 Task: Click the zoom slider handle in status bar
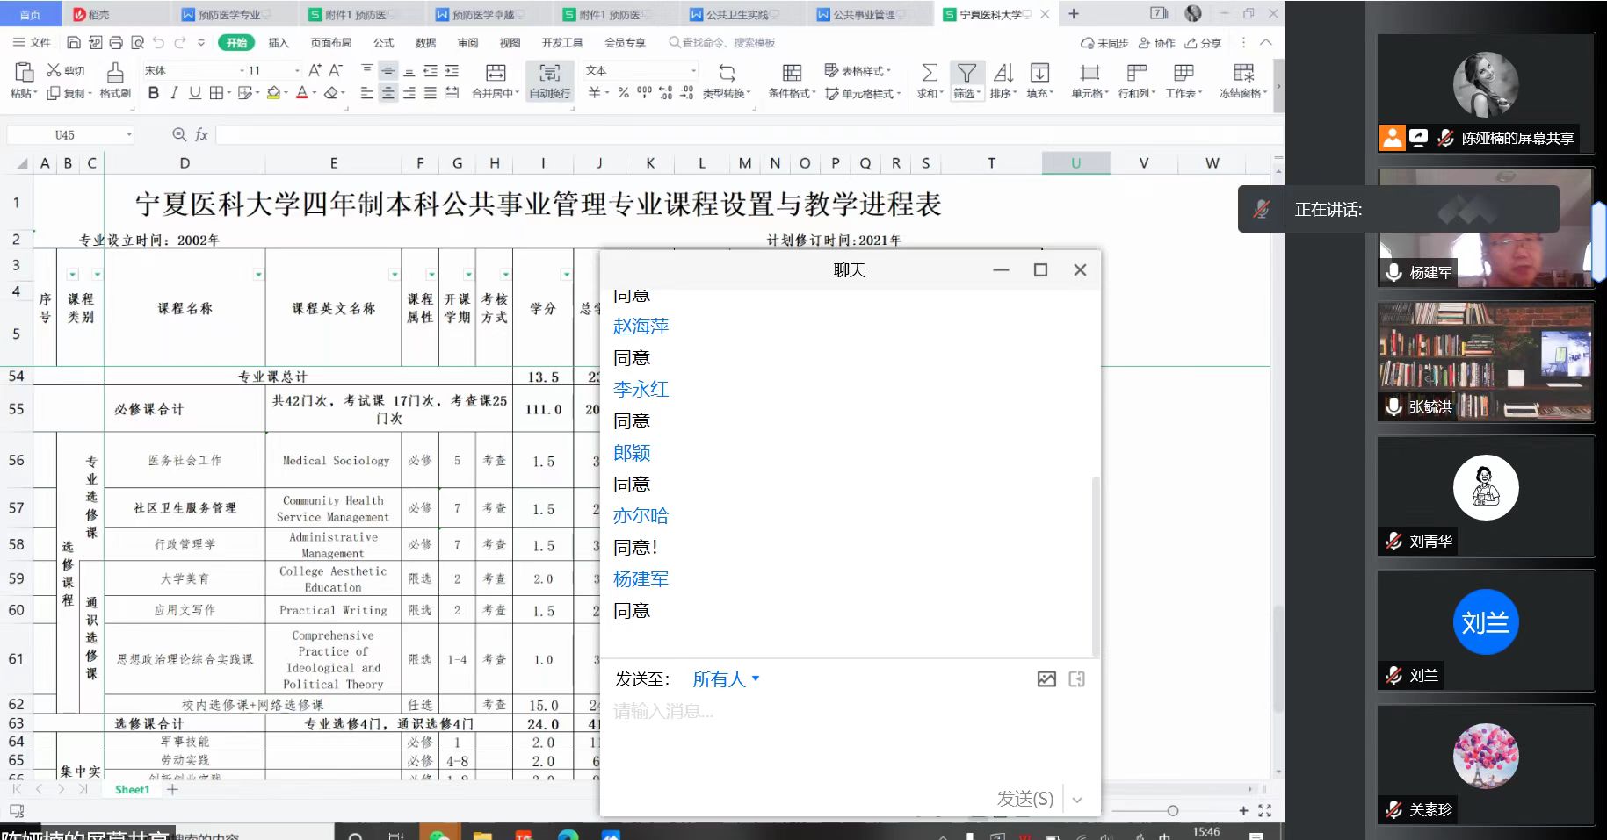pos(1172,810)
